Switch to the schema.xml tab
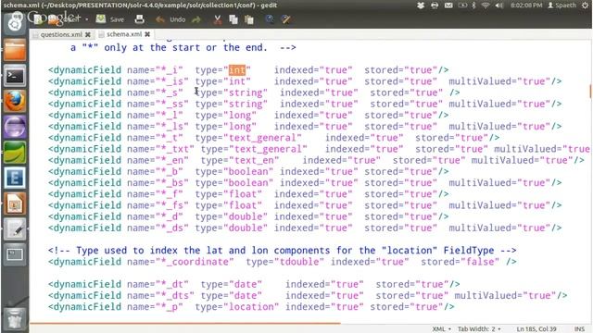This screenshot has height=333, width=593. click(x=124, y=34)
